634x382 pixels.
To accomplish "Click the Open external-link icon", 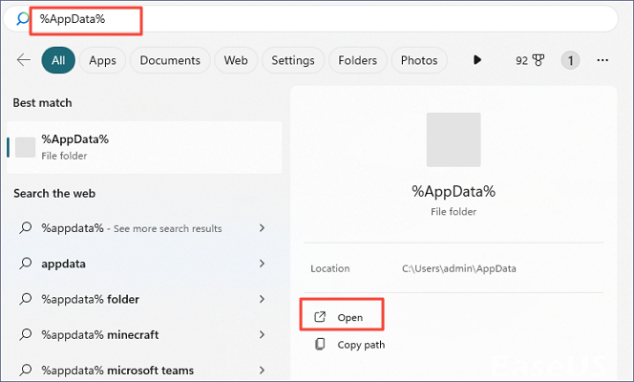I will [321, 316].
